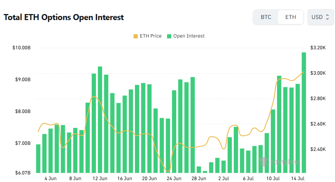Image resolution: width=335 pixels, height=182 pixels.
Task: Click the coinglass watermark logo icon
Action: point(264,162)
